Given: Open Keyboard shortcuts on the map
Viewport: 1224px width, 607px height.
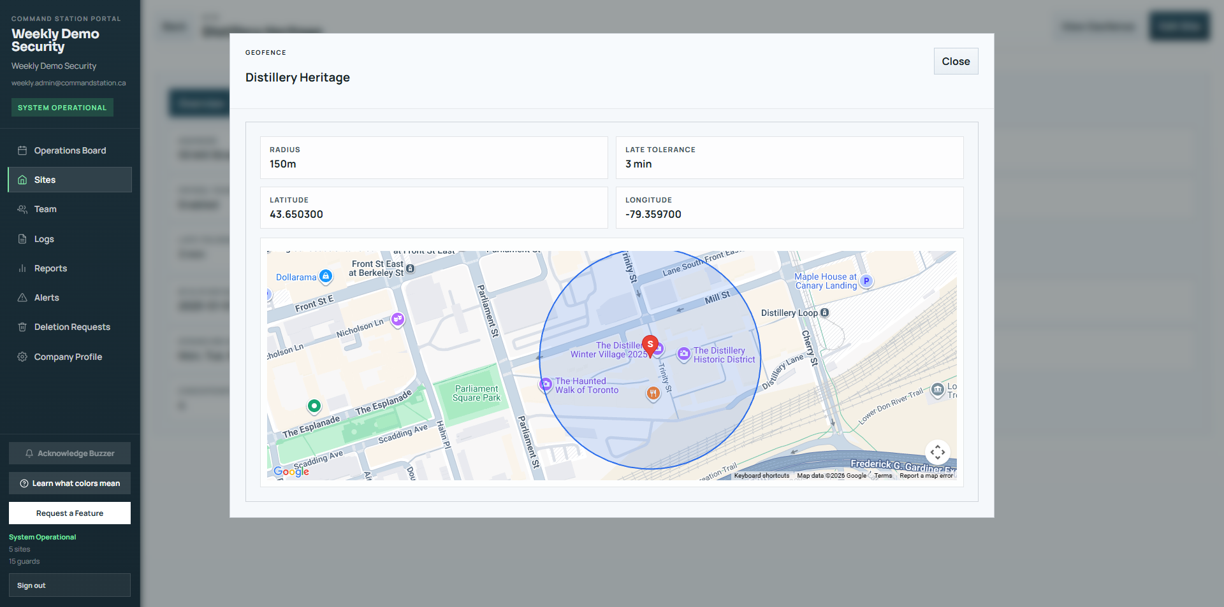Looking at the screenshot, I should [761, 476].
